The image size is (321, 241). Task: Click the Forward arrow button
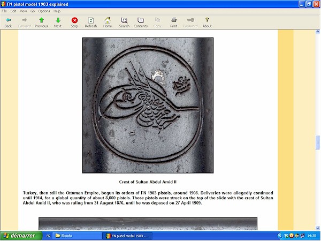25,22
